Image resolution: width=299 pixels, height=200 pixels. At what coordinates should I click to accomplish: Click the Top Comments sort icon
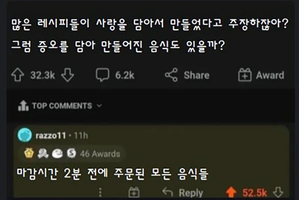[23, 106]
